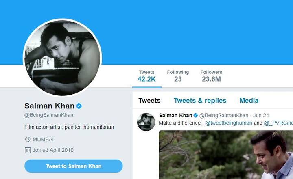
Task: Select the Tweets timeline tab
Action: pos(149,101)
